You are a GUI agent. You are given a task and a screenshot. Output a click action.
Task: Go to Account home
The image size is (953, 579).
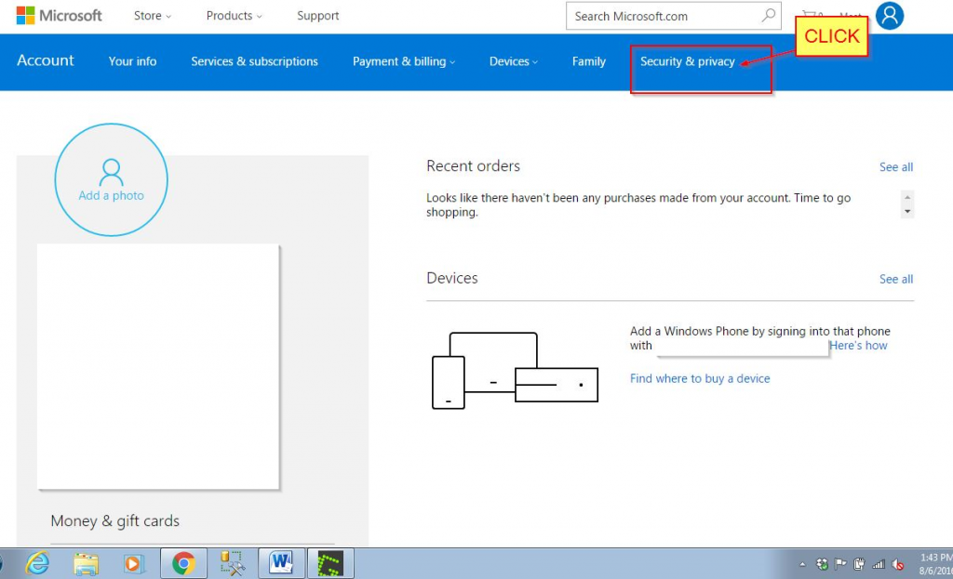[45, 60]
